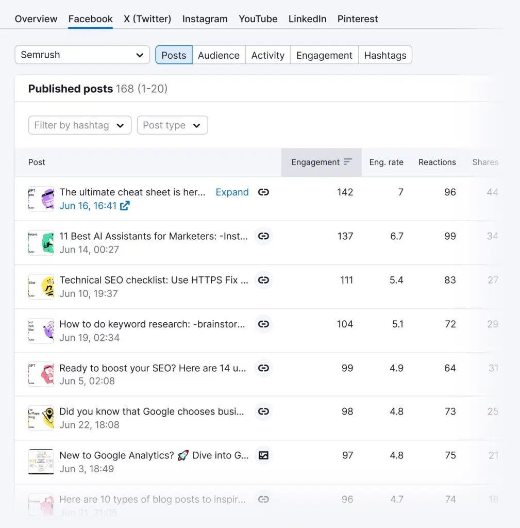Viewport: 520px width, 528px height.
Task: Select the Audience view button
Action: click(x=219, y=55)
